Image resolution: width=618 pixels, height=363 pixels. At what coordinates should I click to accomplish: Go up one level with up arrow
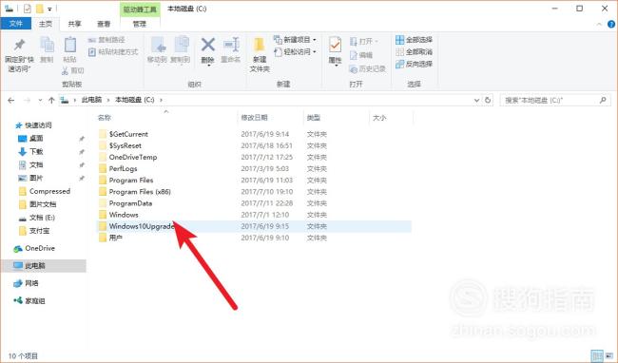point(51,101)
